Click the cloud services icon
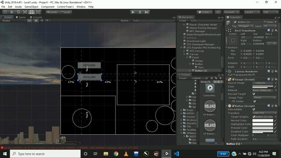 (x=218, y=12)
